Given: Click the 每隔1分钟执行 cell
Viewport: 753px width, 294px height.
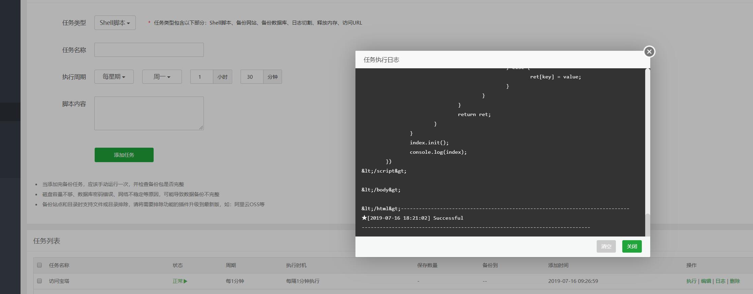Looking at the screenshot, I should tap(303, 281).
